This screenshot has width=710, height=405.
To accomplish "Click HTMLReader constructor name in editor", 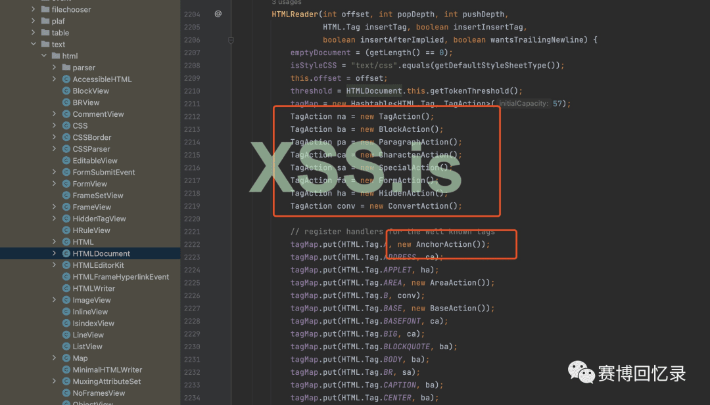I will tap(295, 14).
